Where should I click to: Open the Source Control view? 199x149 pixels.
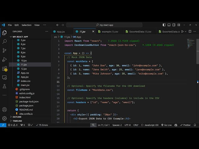point(4,50)
